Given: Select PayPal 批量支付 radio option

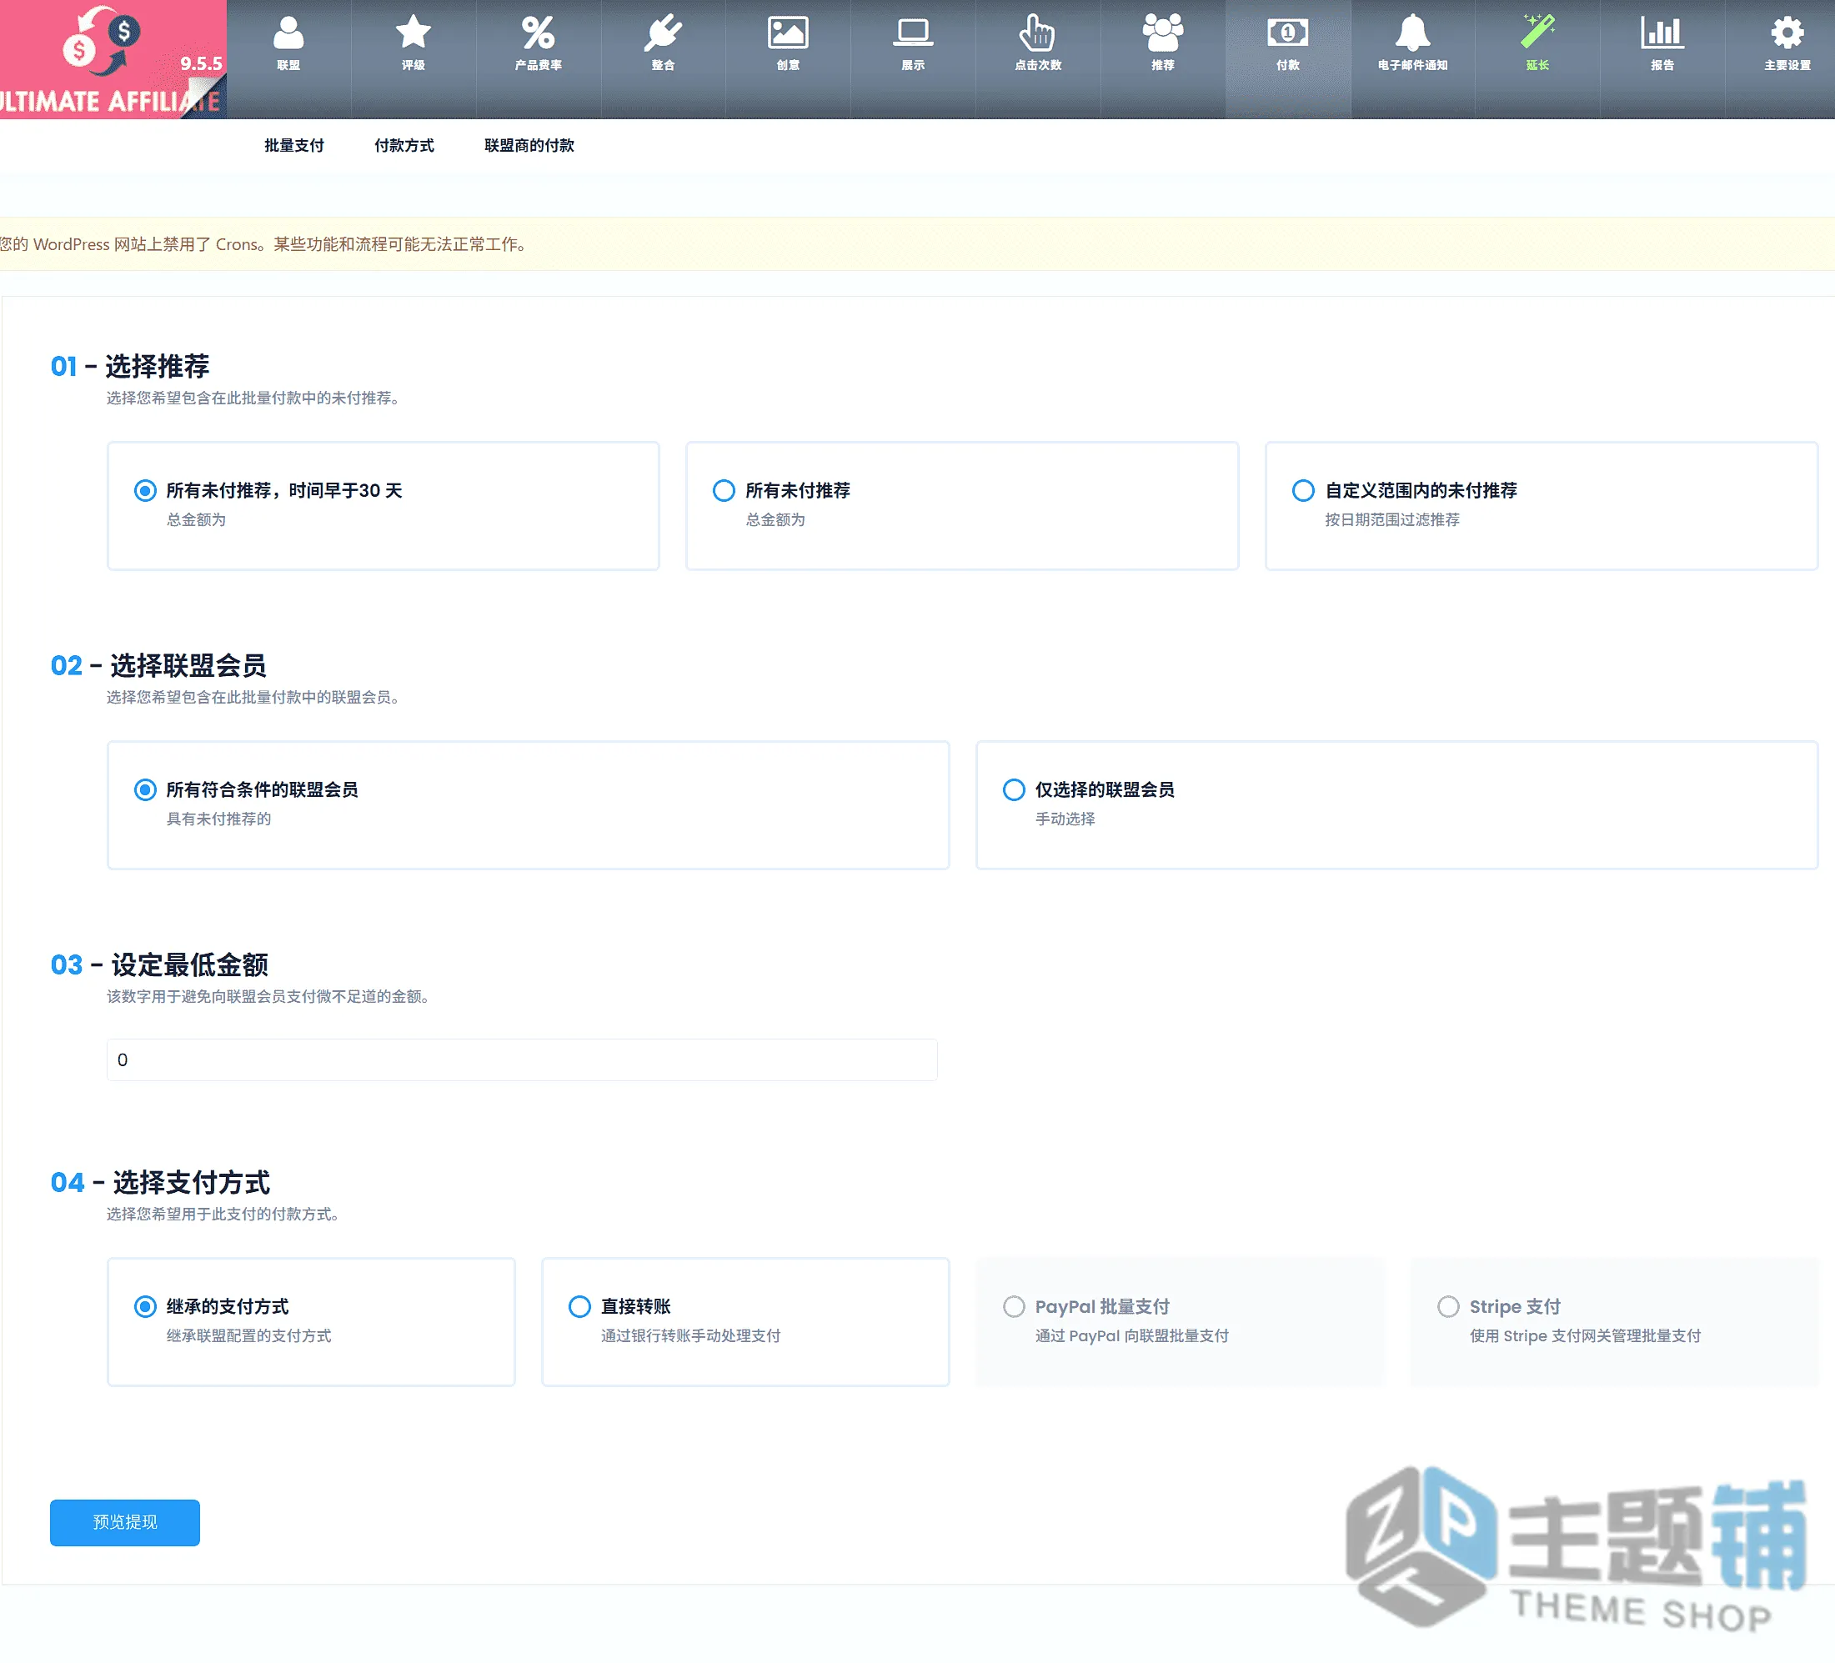Looking at the screenshot, I should tap(1014, 1307).
